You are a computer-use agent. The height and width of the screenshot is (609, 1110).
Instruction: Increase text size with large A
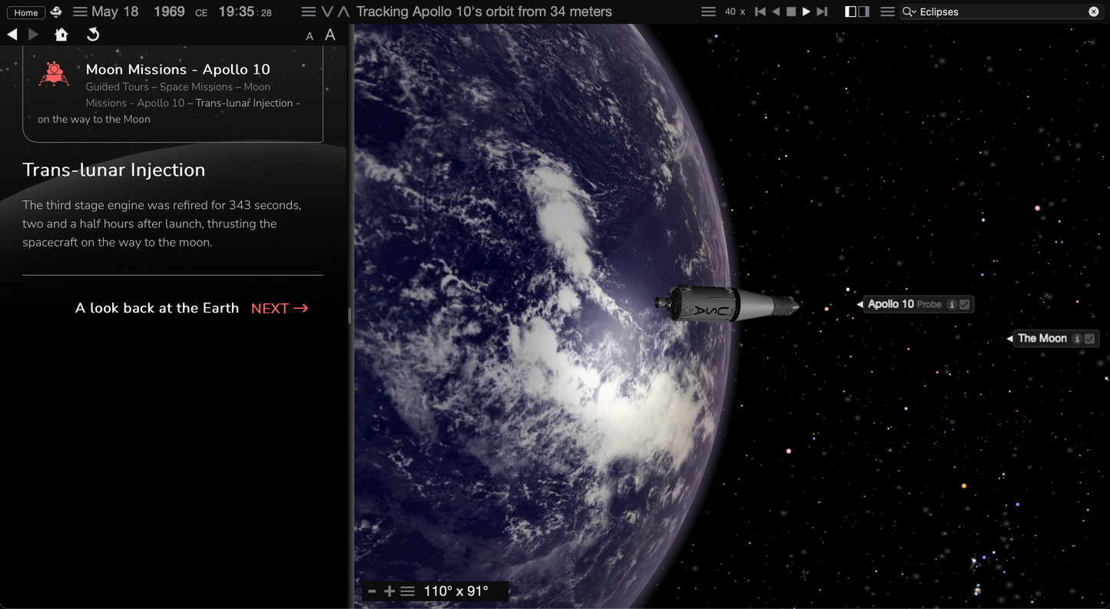click(x=330, y=35)
